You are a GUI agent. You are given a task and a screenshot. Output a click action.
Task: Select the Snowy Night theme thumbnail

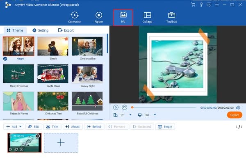click(x=87, y=73)
